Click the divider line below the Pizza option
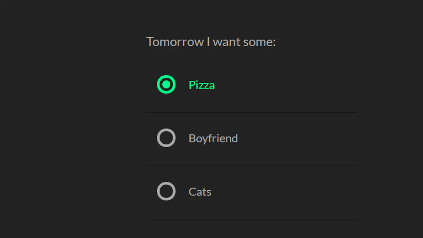 pyautogui.click(x=252, y=112)
